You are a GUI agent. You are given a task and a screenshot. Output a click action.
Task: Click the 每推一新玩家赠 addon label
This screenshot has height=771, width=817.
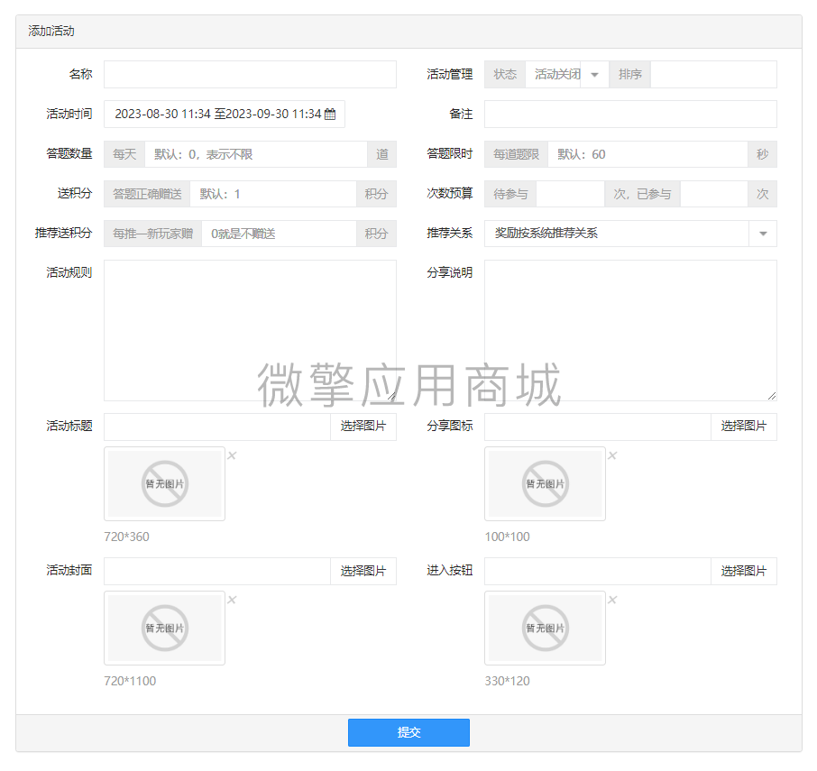[x=152, y=234]
